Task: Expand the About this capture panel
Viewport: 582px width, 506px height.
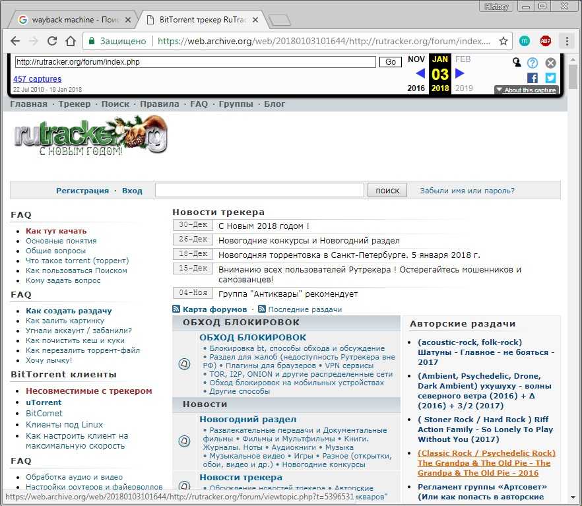Action: pos(526,90)
